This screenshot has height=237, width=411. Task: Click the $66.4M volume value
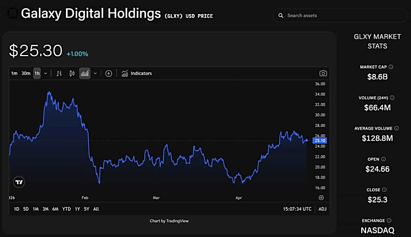coord(377,107)
